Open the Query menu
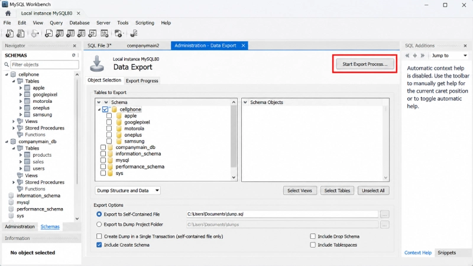 point(56,23)
